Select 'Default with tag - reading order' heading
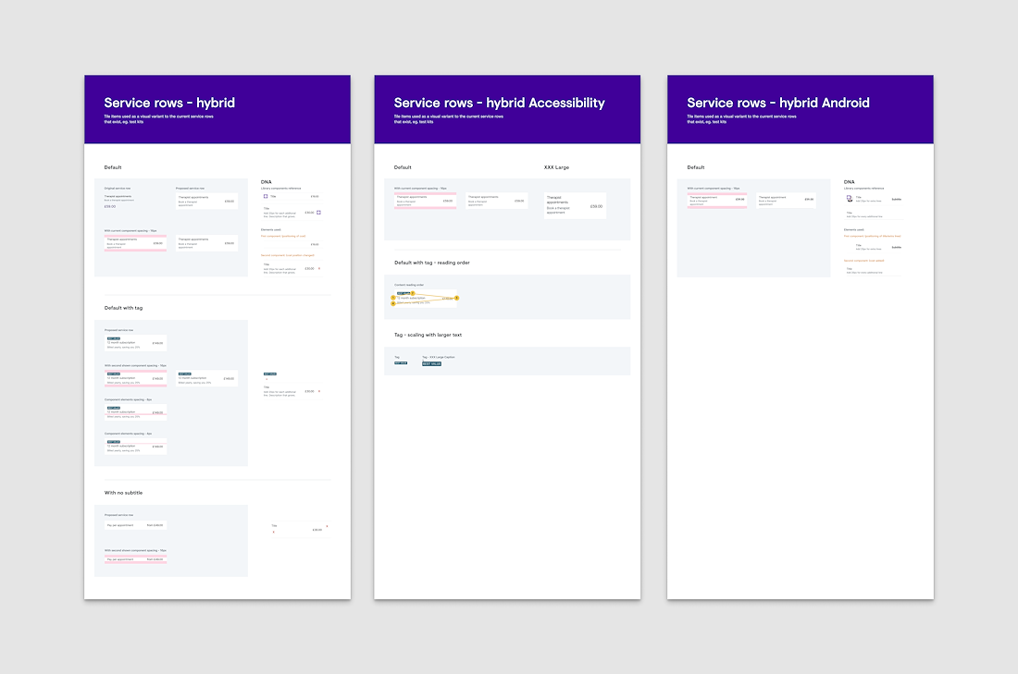1018x674 pixels. tap(432, 263)
